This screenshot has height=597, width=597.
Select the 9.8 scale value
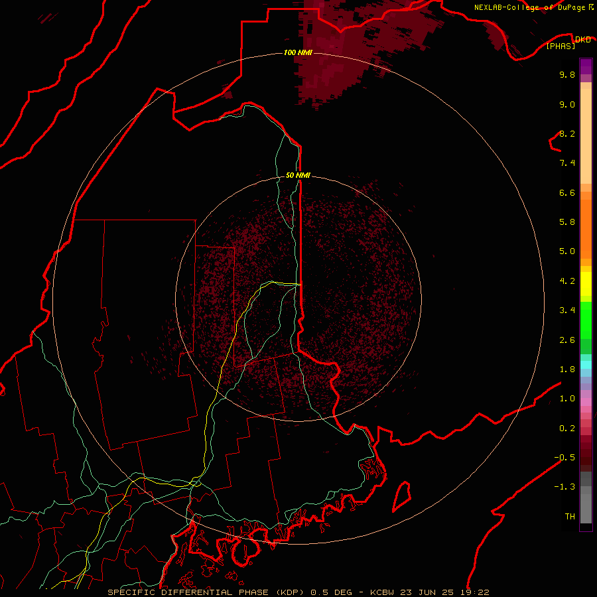[567, 74]
